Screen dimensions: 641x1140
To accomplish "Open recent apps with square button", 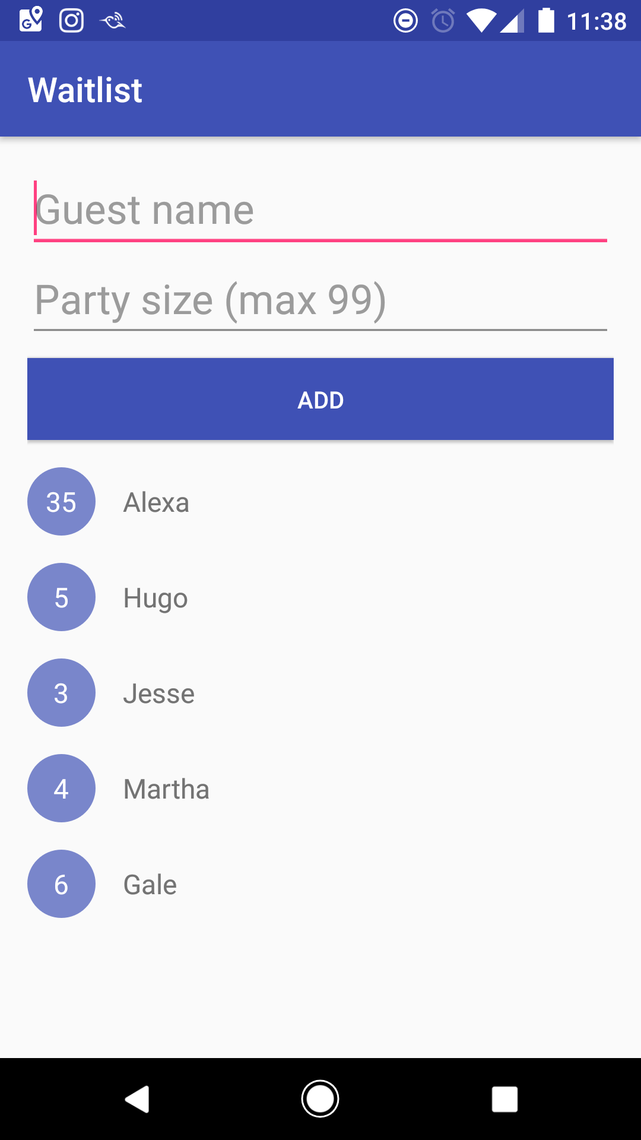I will pyautogui.click(x=504, y=1099).
